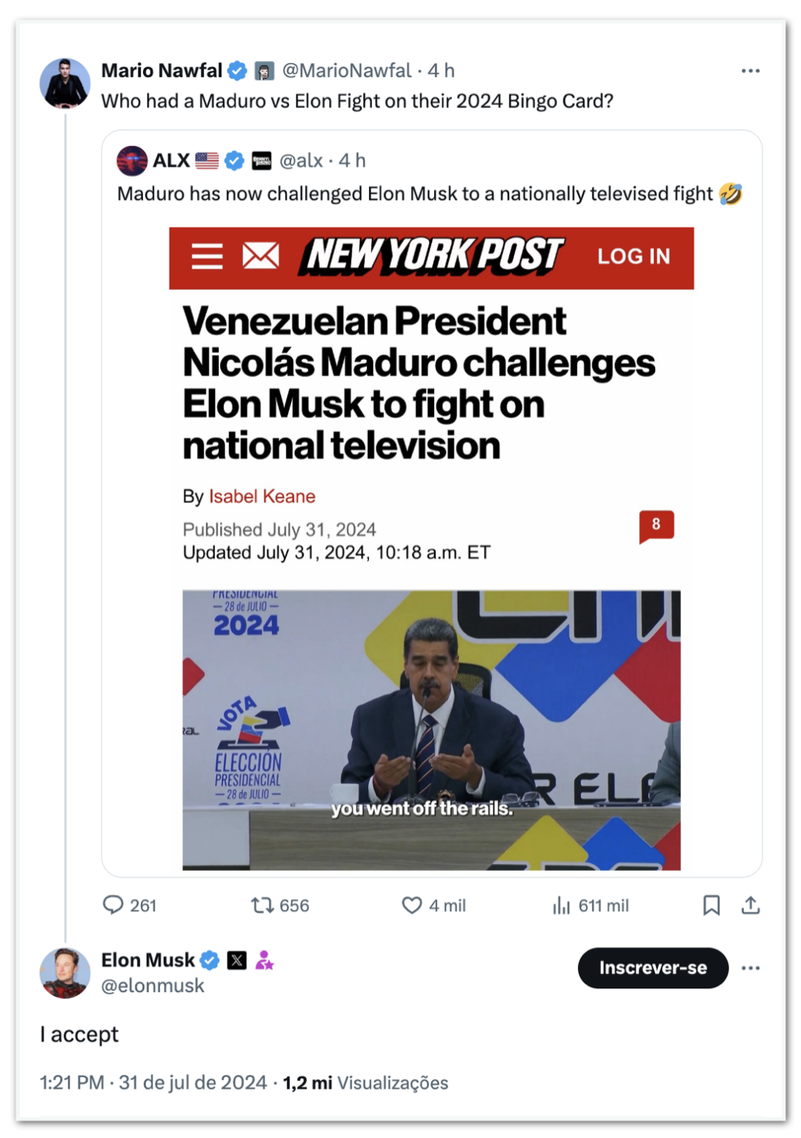Click the Maduro press conference image

pos(431,730)
